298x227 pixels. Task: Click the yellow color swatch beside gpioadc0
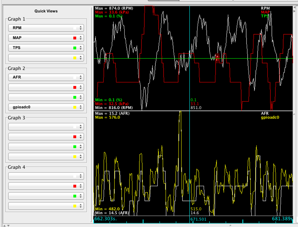[75, 107]
